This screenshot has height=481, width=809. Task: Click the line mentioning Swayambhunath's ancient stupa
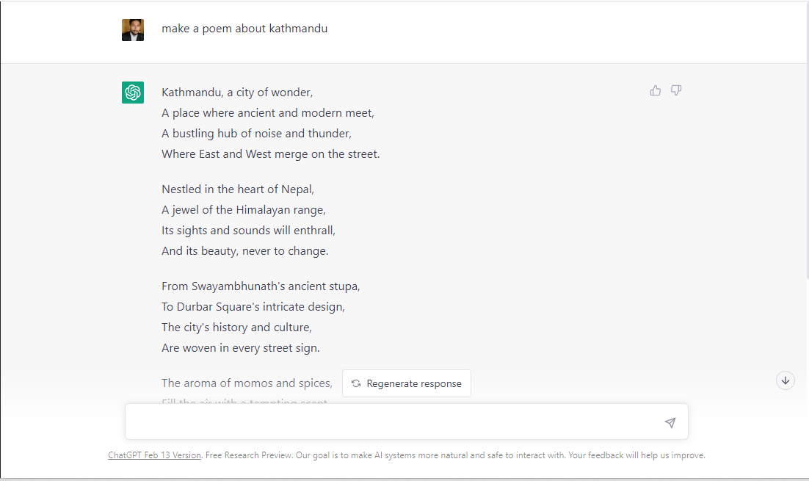coord(261,286)
